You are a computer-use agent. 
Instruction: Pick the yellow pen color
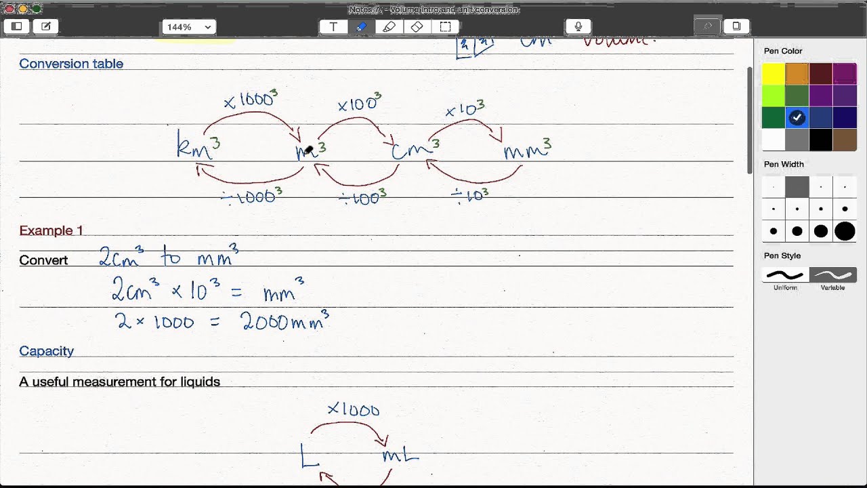(774, 74)
